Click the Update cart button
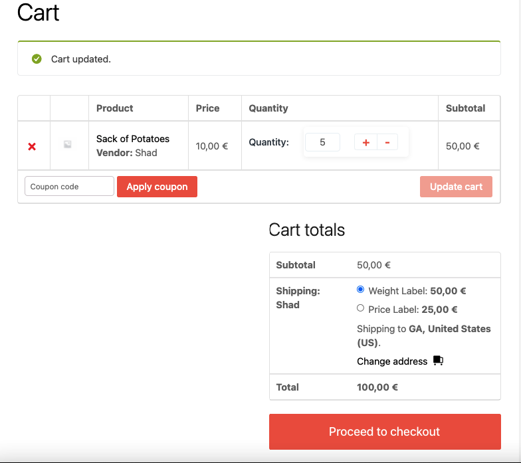 click(x=456, y=187)
